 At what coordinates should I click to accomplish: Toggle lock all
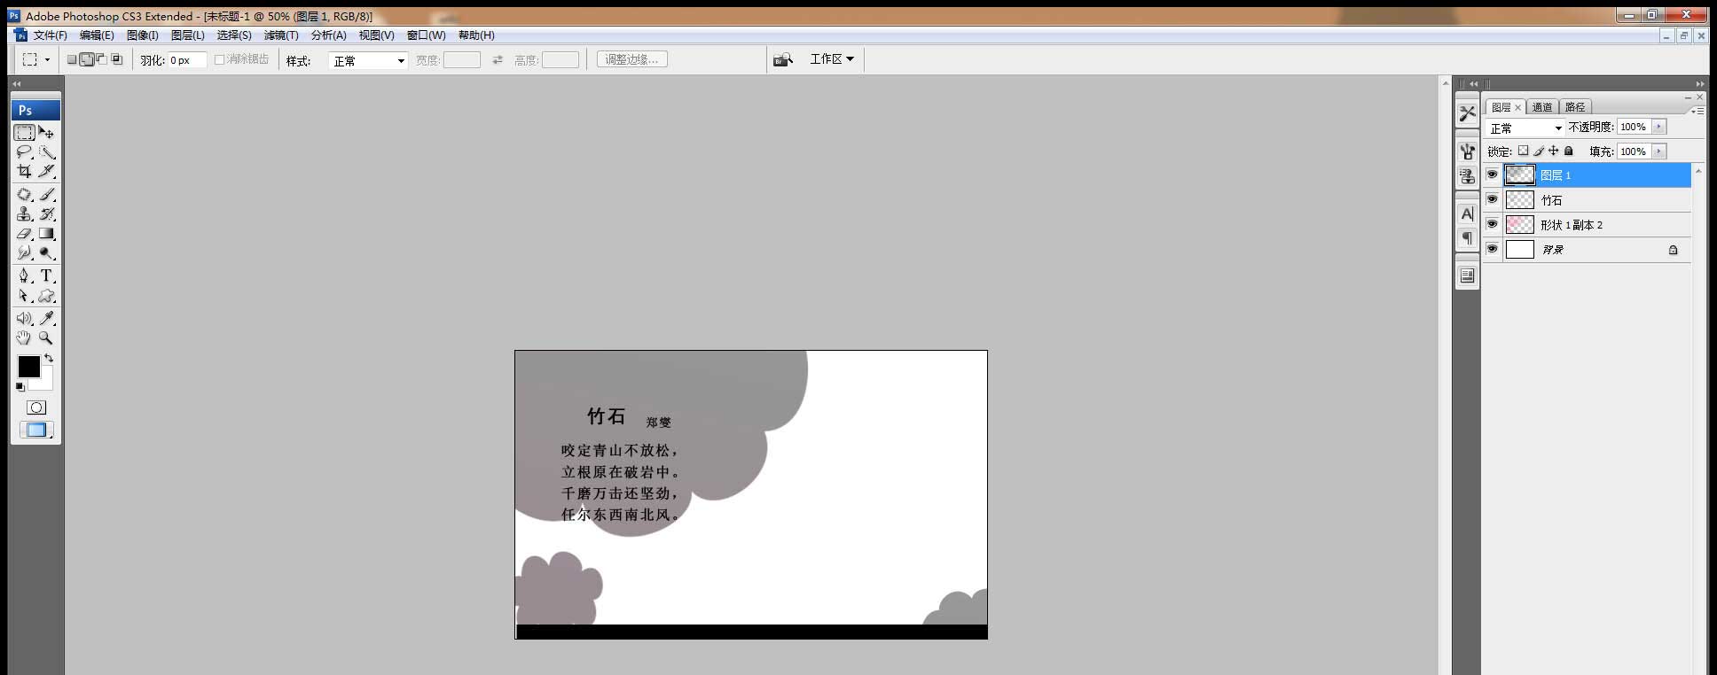[1568, 151]
